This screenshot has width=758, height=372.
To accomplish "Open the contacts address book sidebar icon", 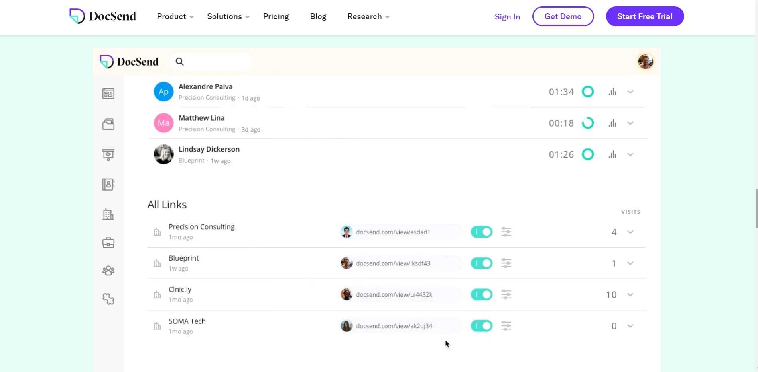I will pyautogui.click(x=108, y=184).
